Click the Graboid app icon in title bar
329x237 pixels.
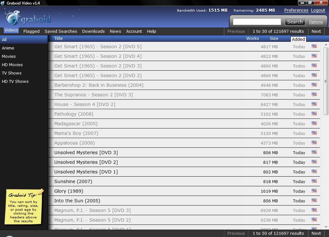[x=3, y=3]
